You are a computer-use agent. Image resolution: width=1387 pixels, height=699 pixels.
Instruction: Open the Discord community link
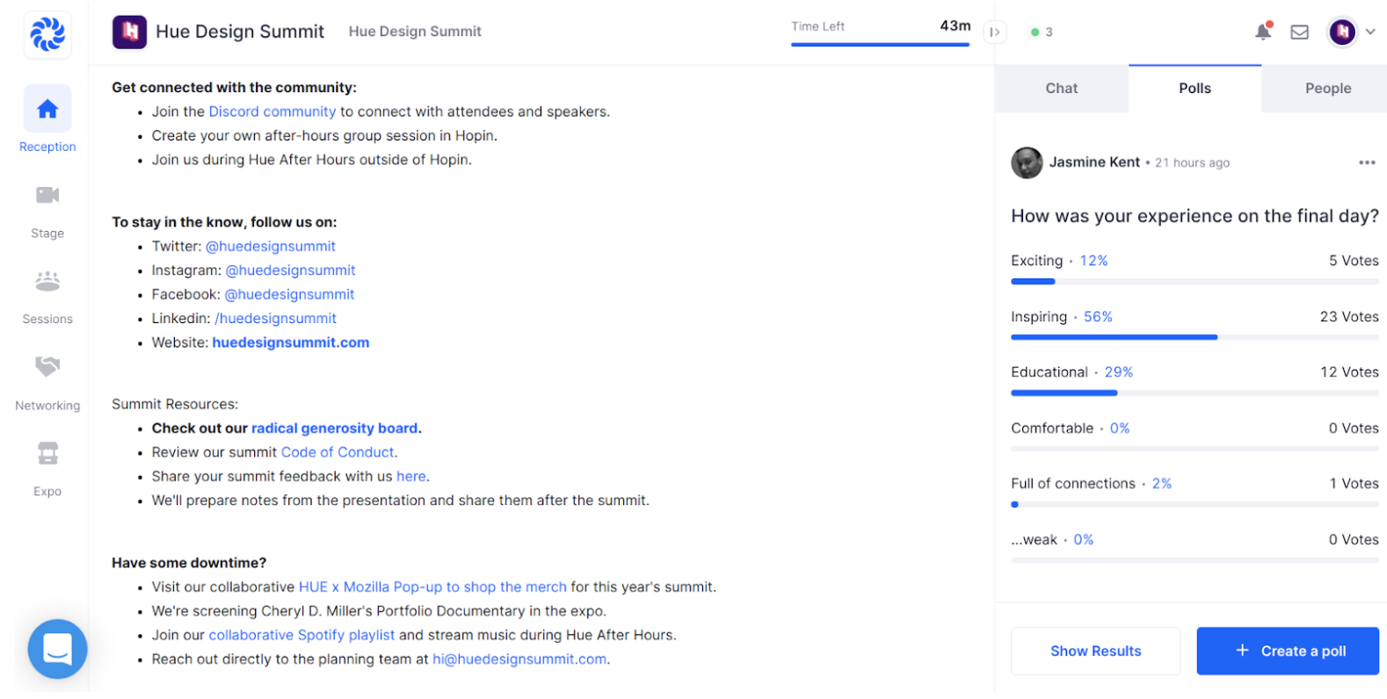coord(272,112)
